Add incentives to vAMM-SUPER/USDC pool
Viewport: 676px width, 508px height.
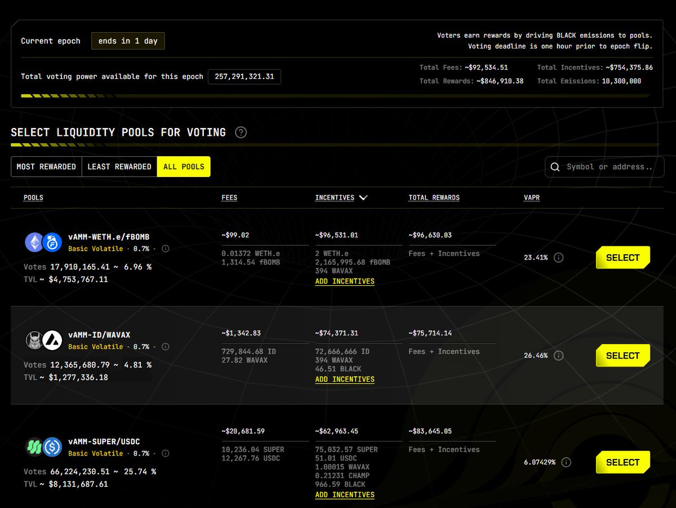tap(345, 495)
